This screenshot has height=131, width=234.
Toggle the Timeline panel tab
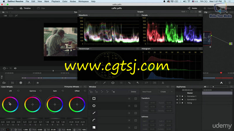tap(25, 8)
